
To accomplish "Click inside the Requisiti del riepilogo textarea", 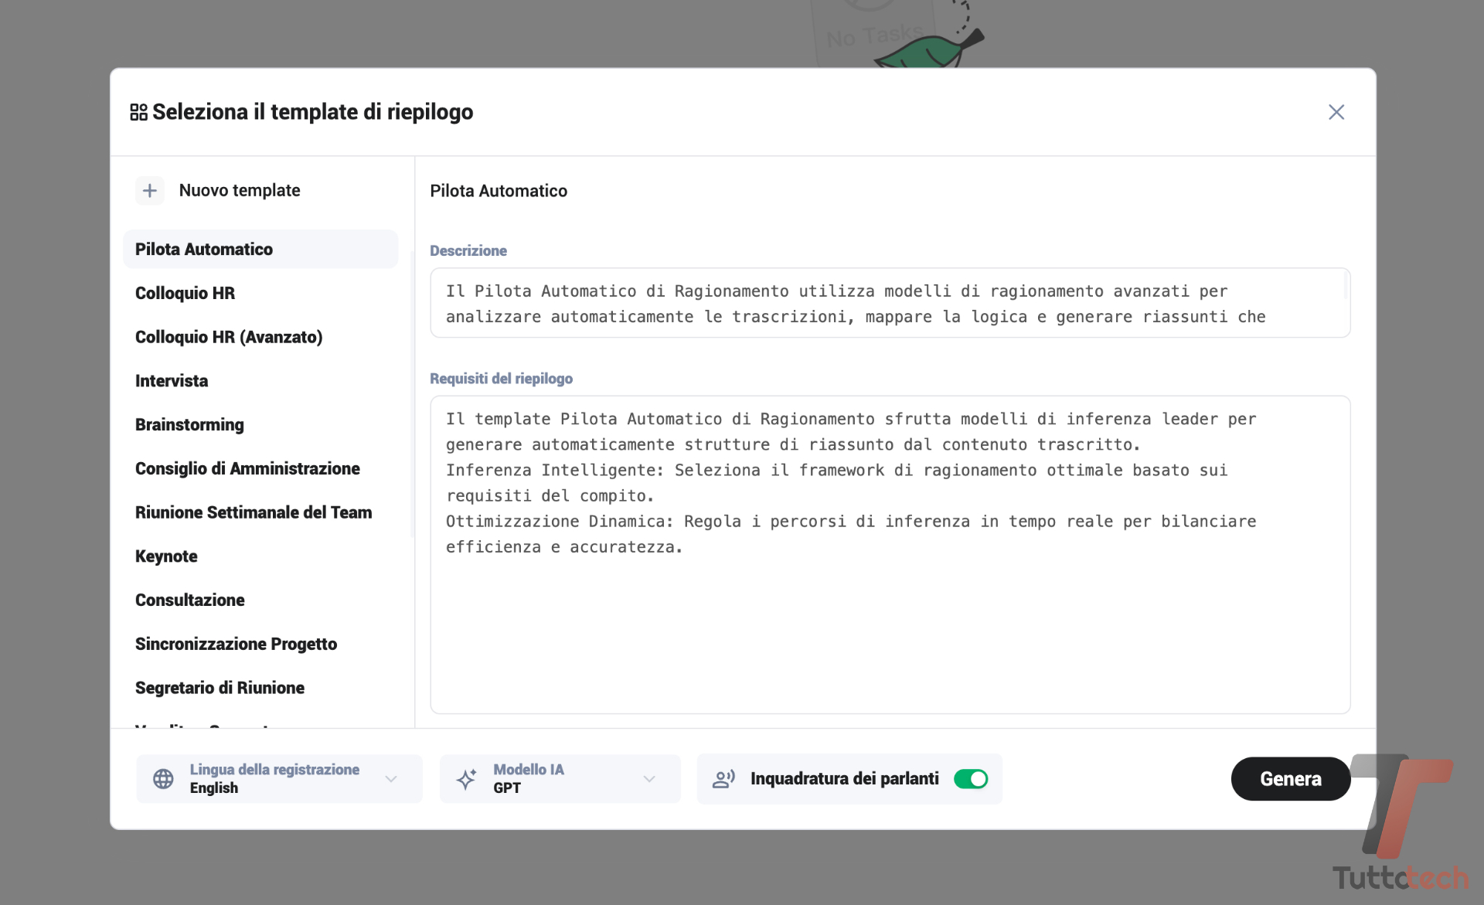I will coord(889,618).
